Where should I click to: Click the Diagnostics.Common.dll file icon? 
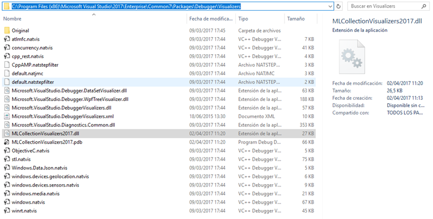click(7, 125)
